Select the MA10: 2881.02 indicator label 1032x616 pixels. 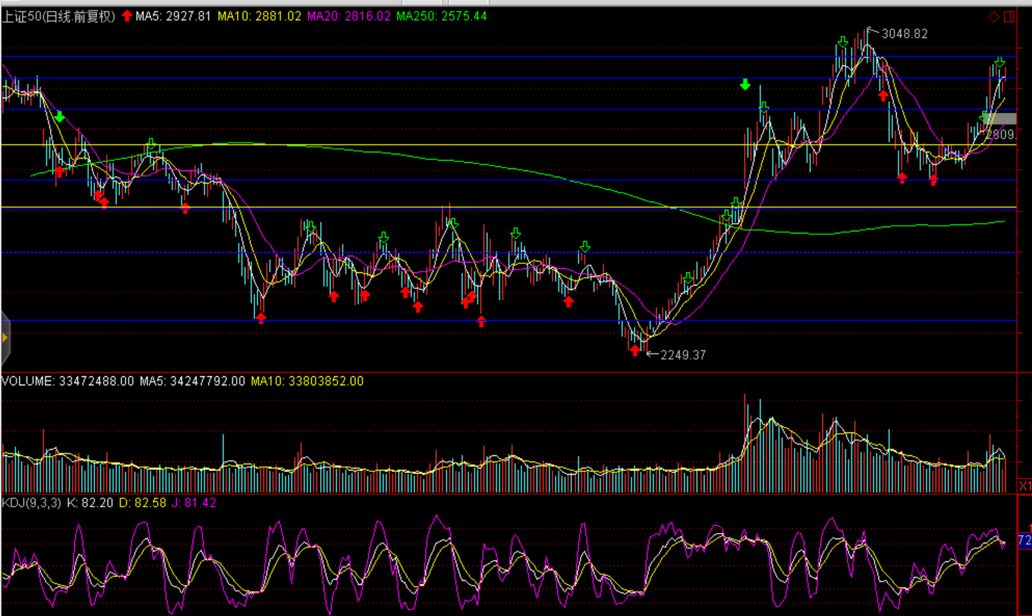point(259,16)
